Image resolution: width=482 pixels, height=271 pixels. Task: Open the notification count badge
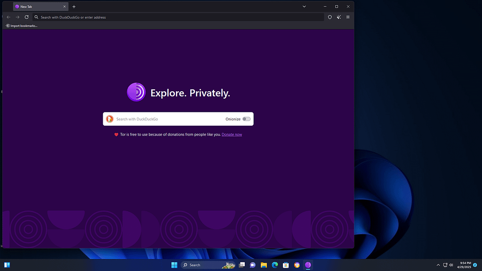475,265
